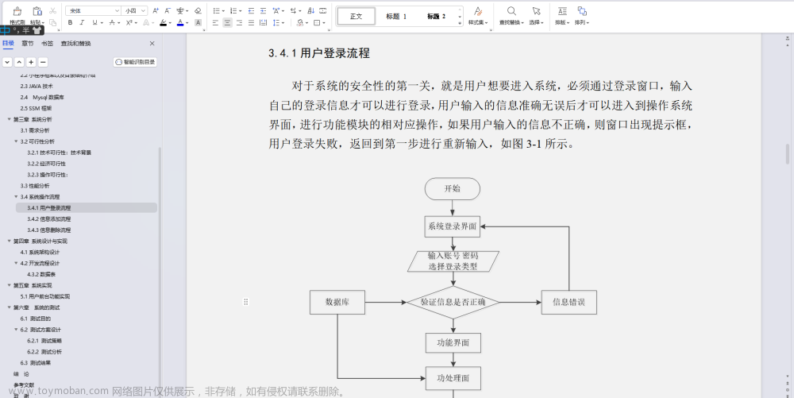794x398 pixels.
Task: Click the increase indent icon
Action: [264, 10]
